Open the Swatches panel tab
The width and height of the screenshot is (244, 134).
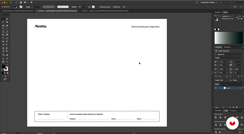coord(218,12)
